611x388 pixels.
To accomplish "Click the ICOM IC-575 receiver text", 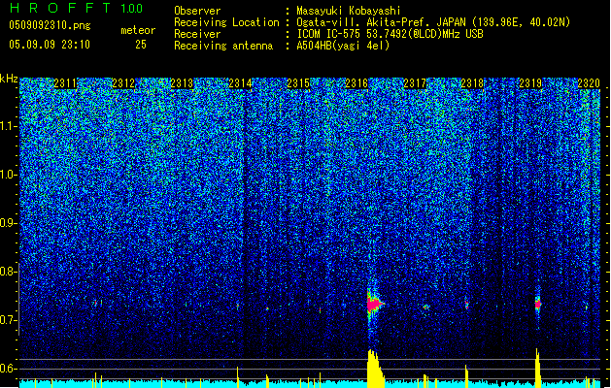I will tap(390, 34).
